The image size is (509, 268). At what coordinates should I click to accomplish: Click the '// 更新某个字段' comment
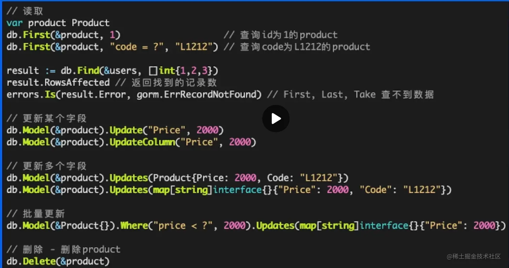click(46, 118)
